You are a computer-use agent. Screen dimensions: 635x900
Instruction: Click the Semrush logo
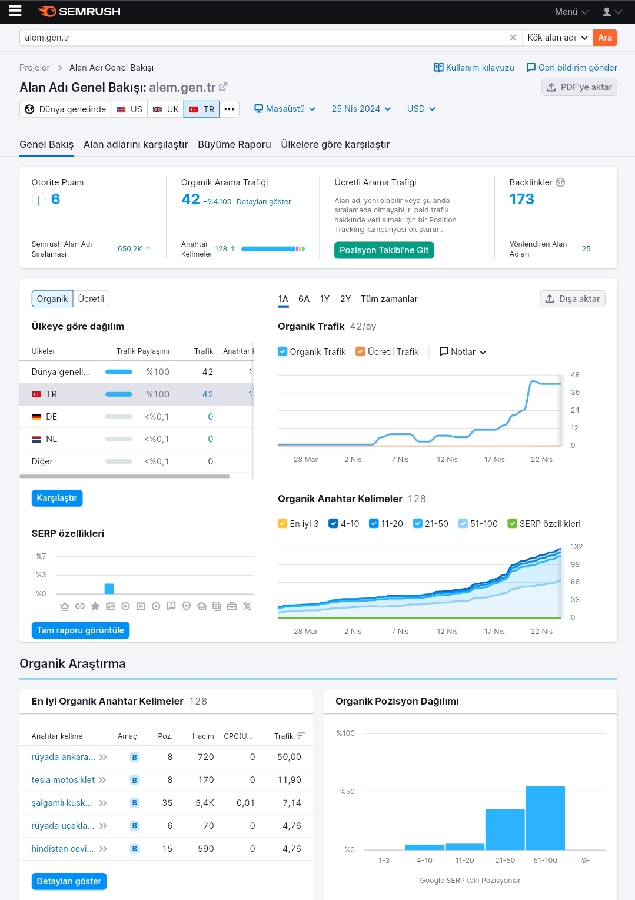point(79,12)
